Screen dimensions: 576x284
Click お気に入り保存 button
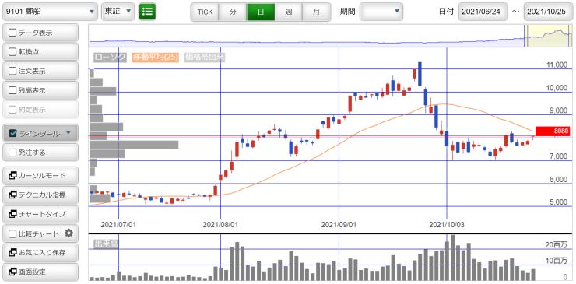(x=40, y=252)
